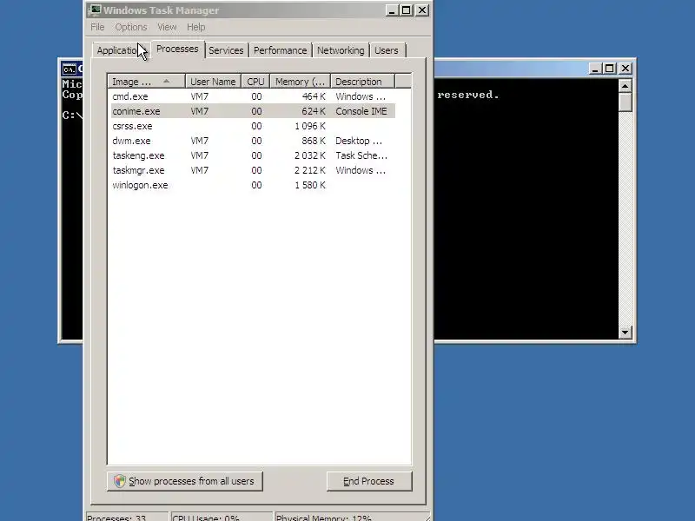Go to the Networking tab
Screen dimensions: 695x521
pyautogui.click(x=341, y=50)
